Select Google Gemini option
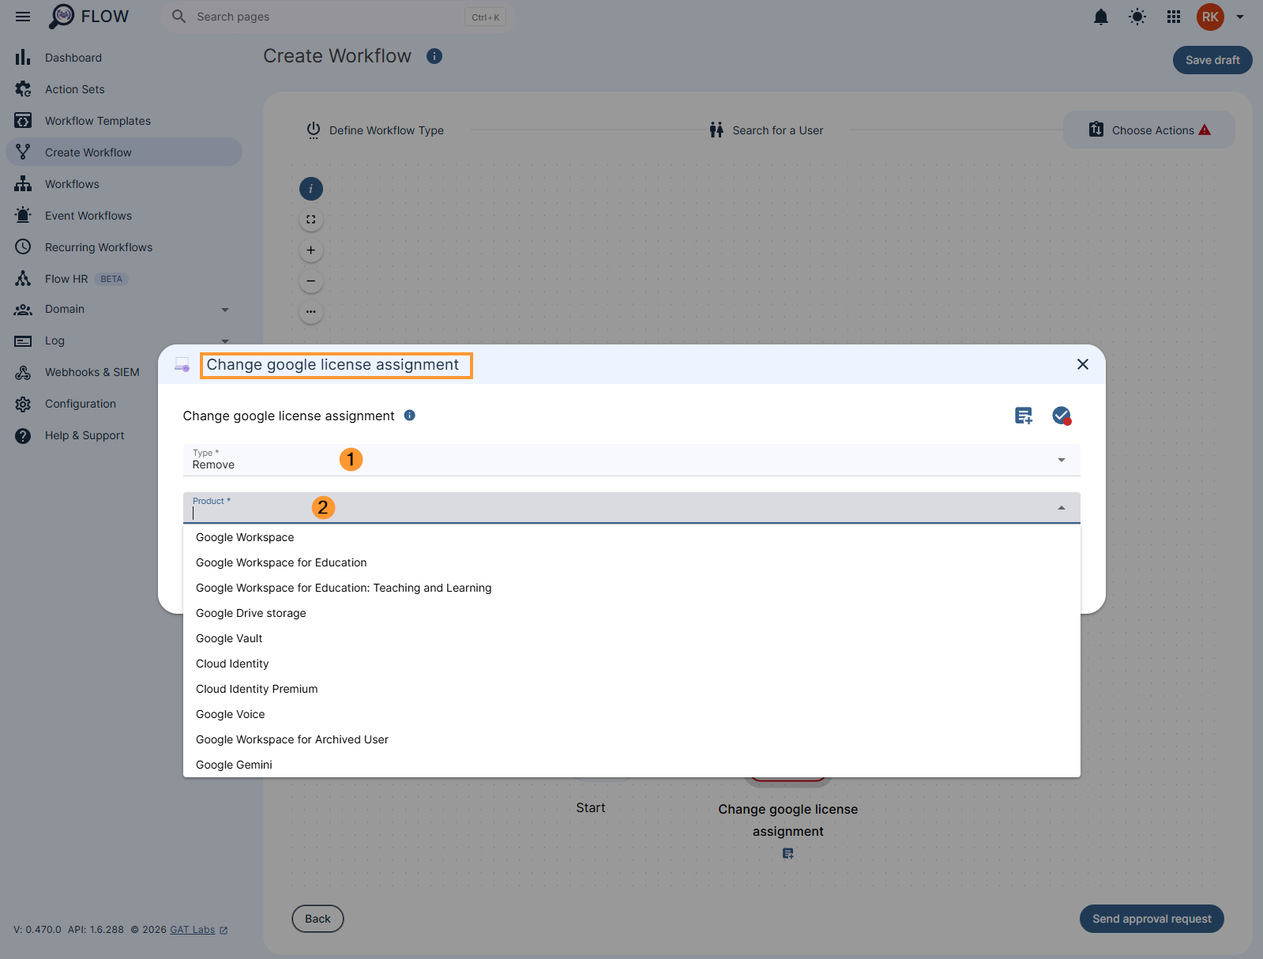The width and height of the screenshot is (1263, 959). [x=631, y=765]
